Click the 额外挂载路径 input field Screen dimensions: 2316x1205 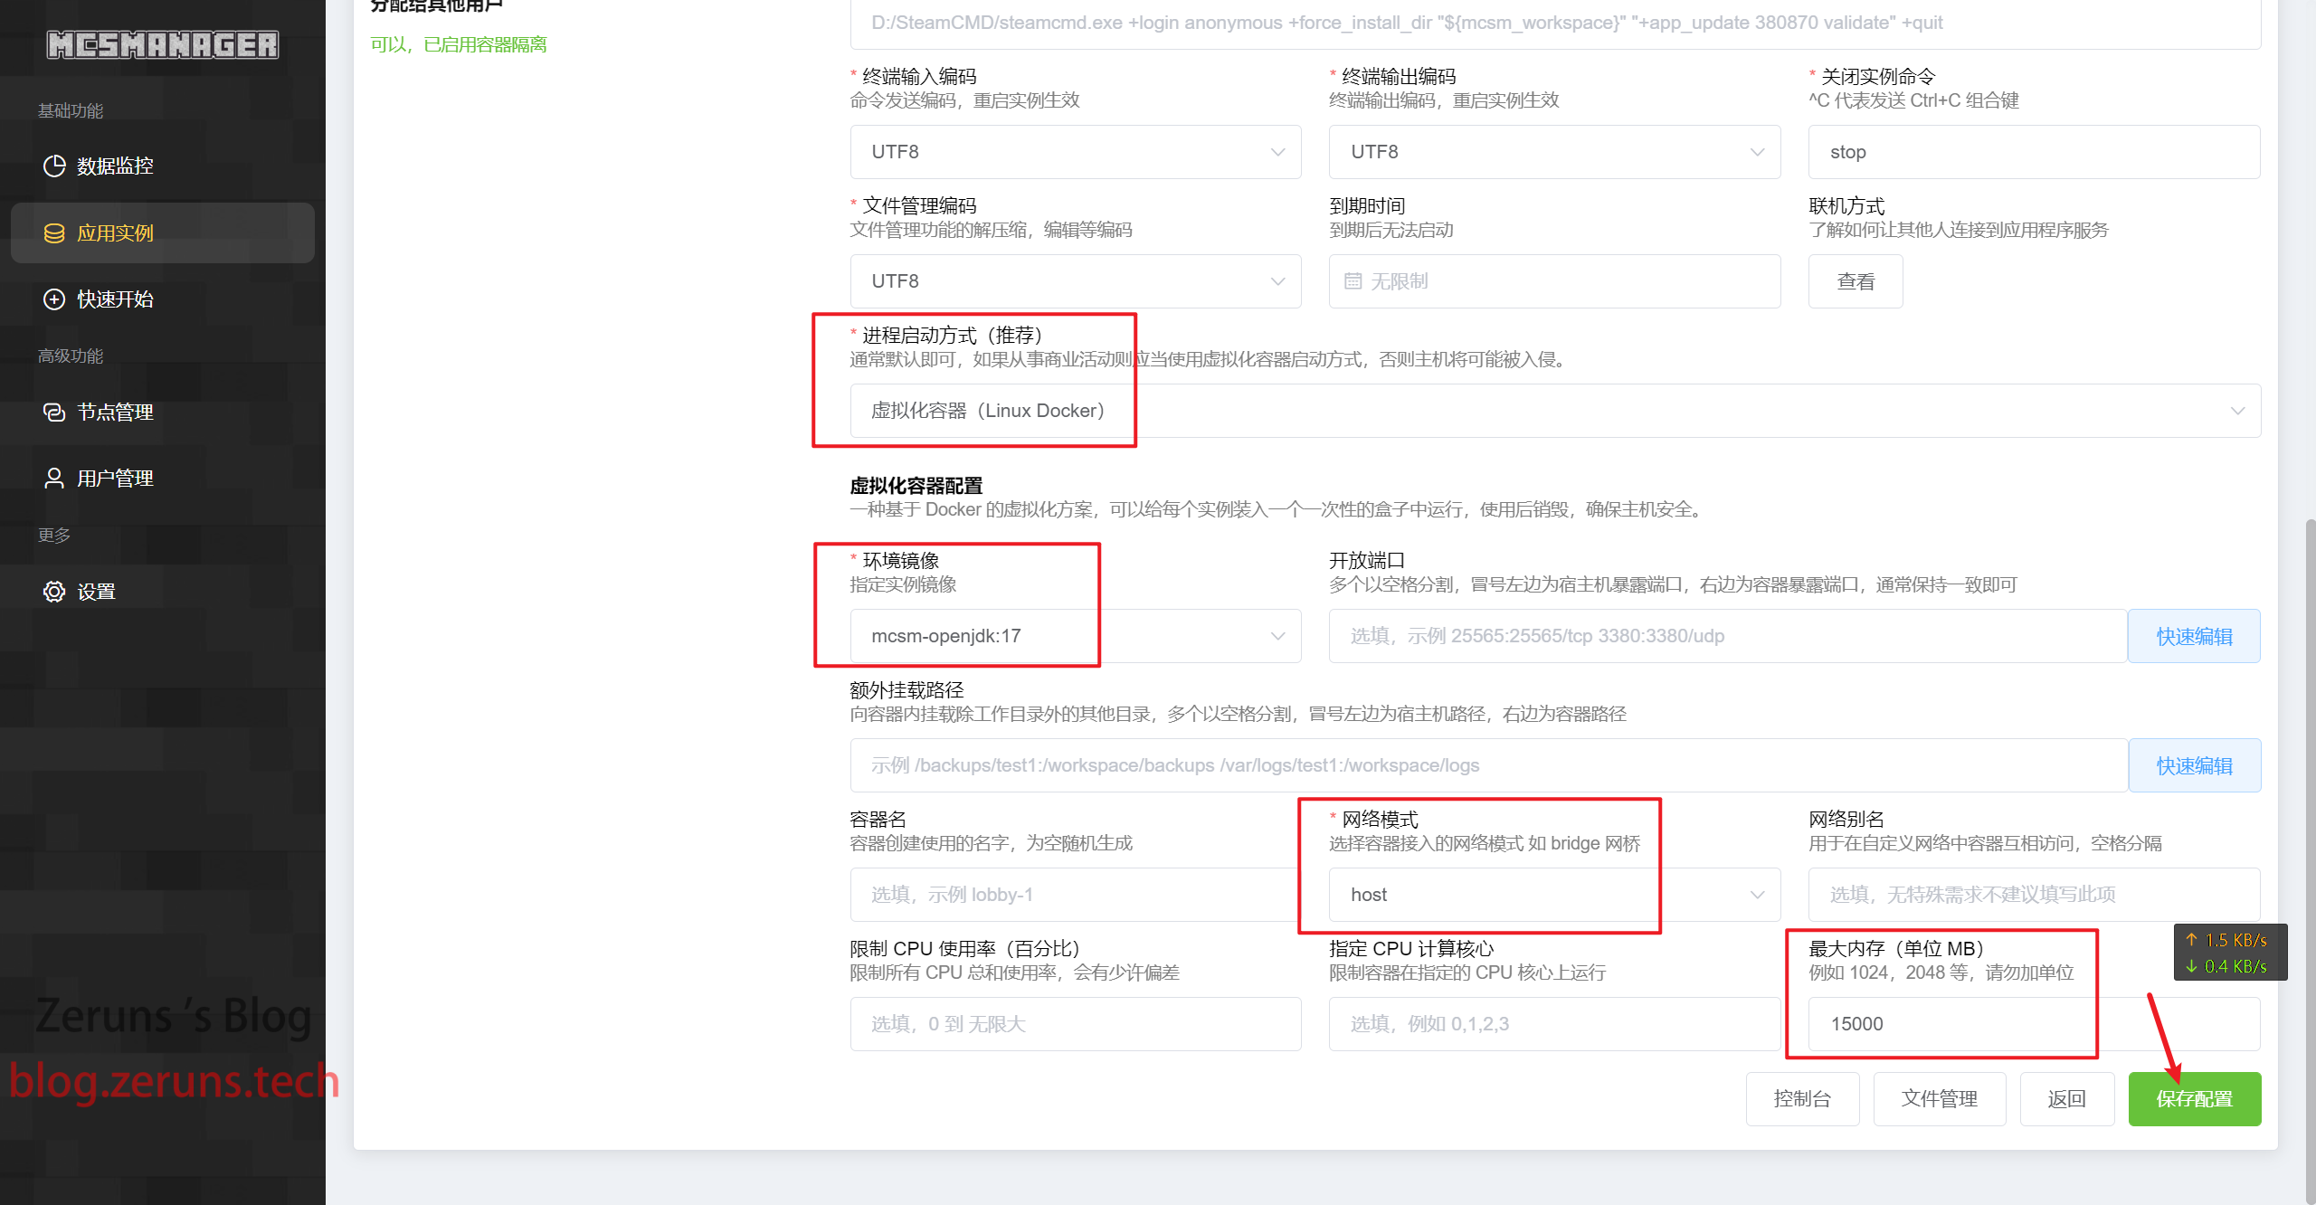coord(1489,765)
